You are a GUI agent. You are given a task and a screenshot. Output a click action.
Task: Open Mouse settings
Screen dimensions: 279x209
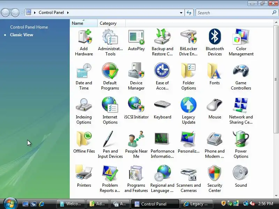215,109
